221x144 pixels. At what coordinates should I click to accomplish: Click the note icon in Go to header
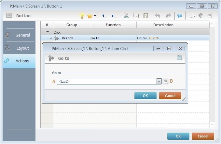(179, 58)
